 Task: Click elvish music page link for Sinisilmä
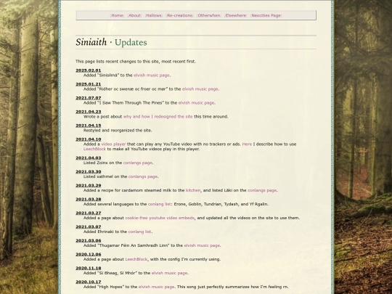click(152, 75)
